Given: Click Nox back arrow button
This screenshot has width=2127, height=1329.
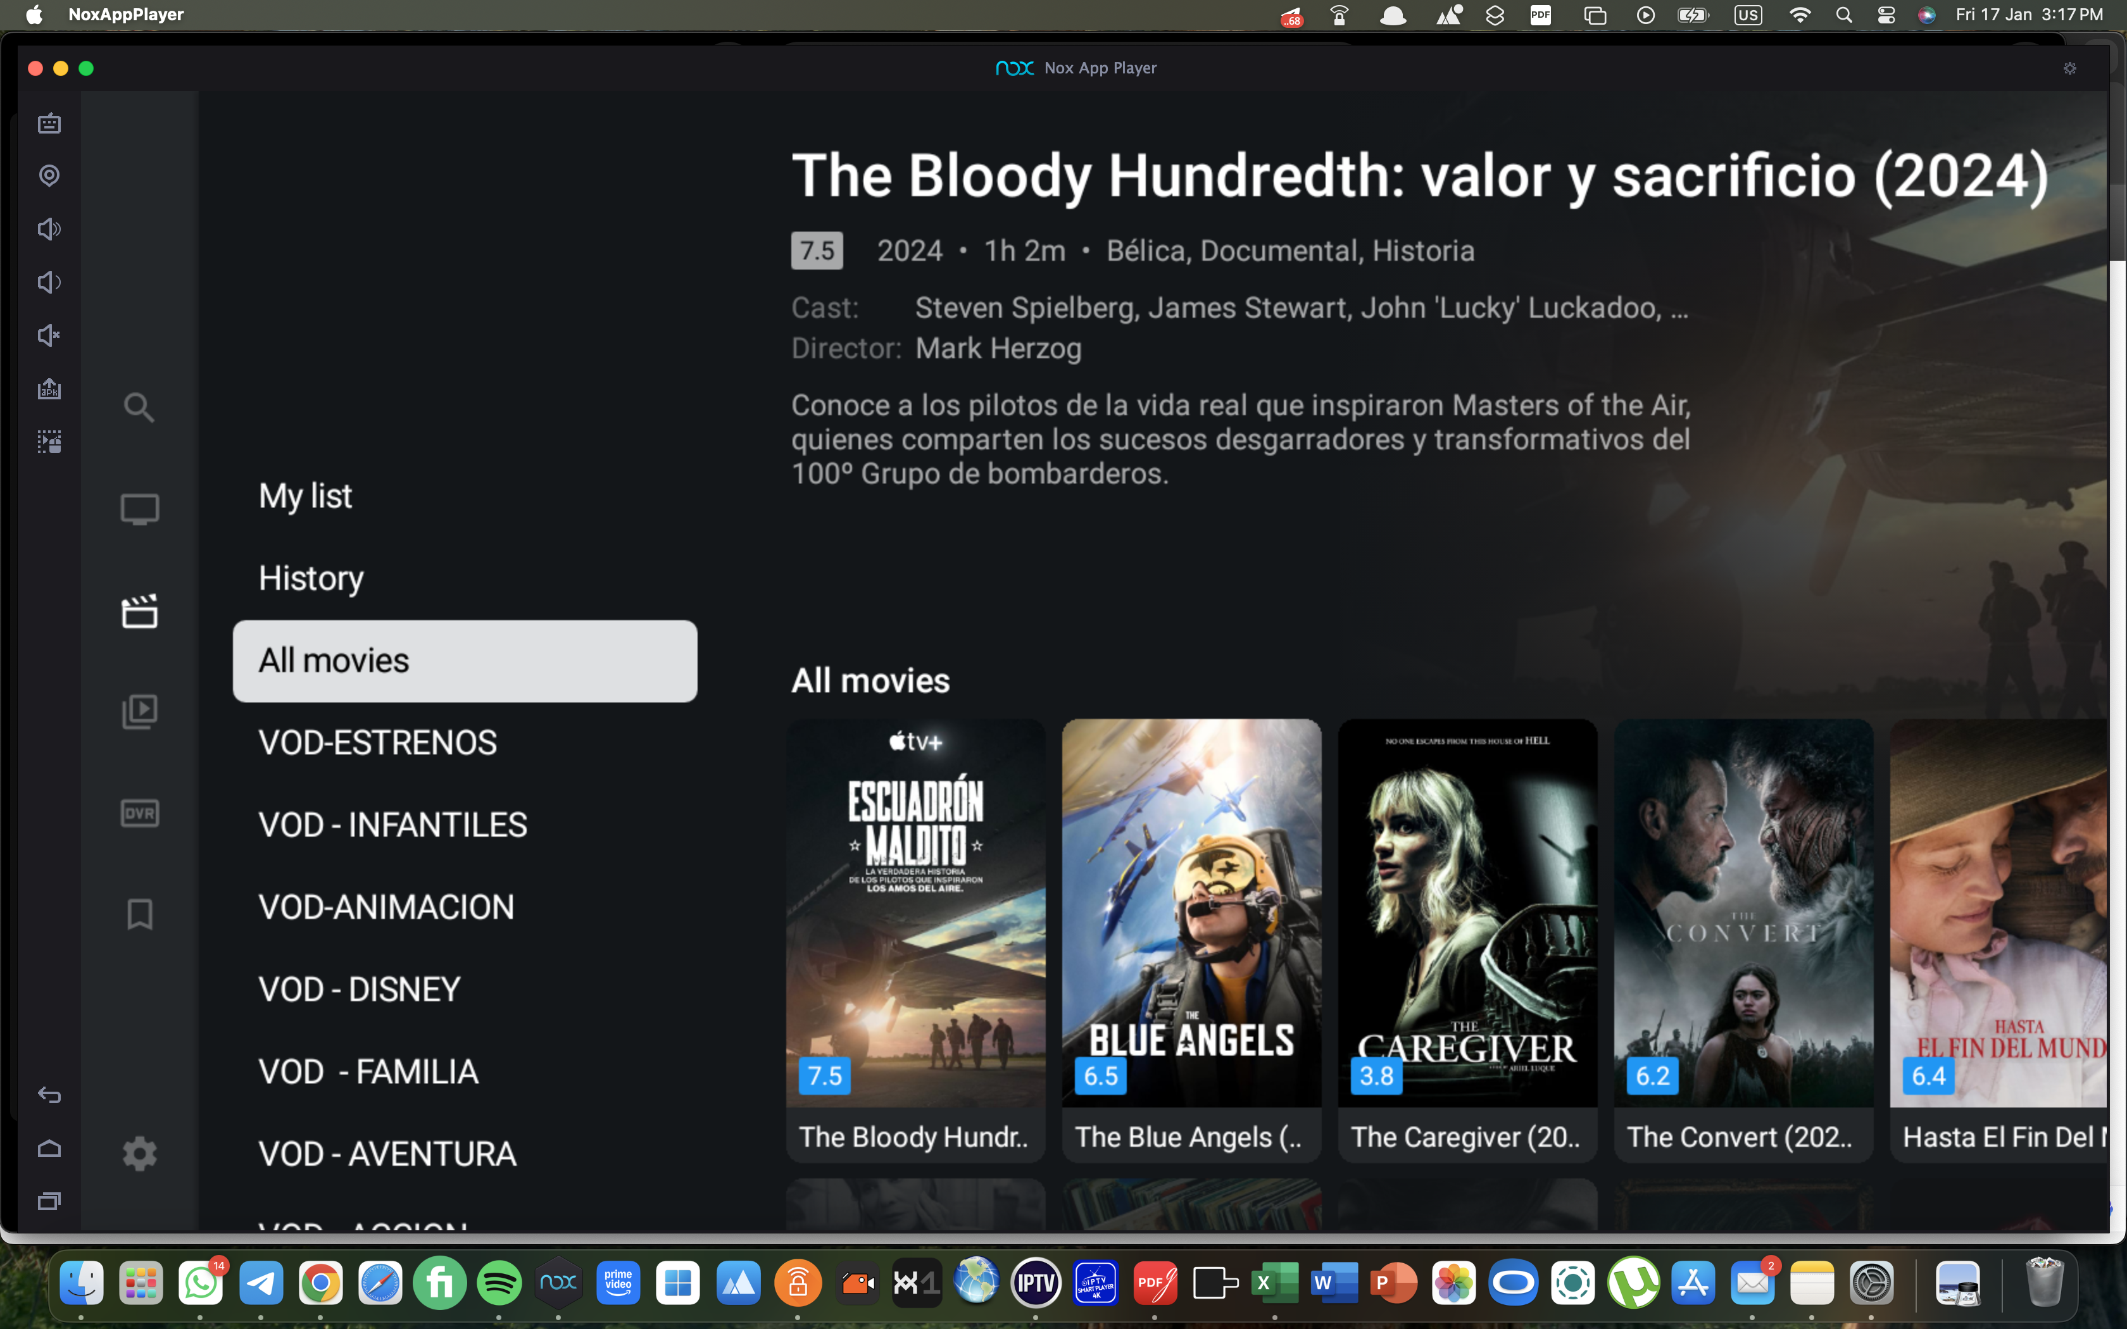Looking at the screenshot, I should (x=49, y=1095).
